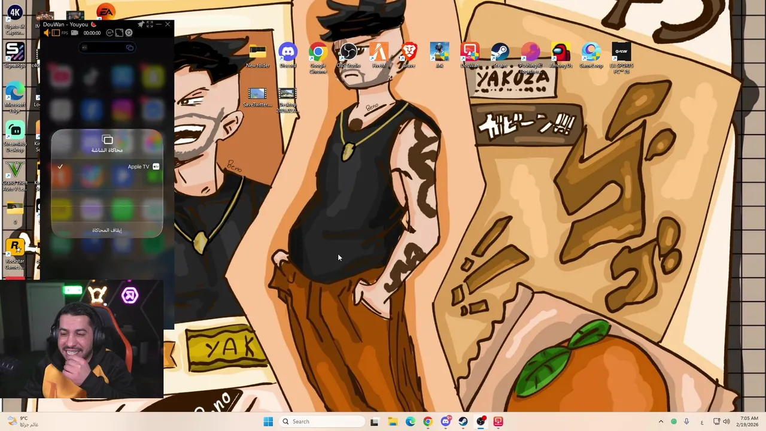Select the OBS Studio desktop icon

pyautogui.click(x=348, y=55)
